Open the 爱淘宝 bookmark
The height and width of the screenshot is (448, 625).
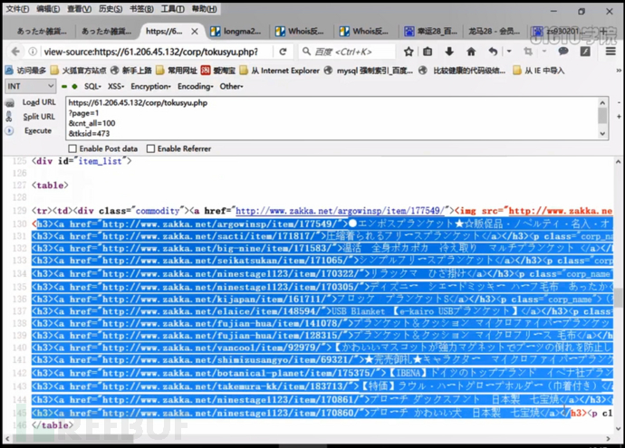coord(218,71)
